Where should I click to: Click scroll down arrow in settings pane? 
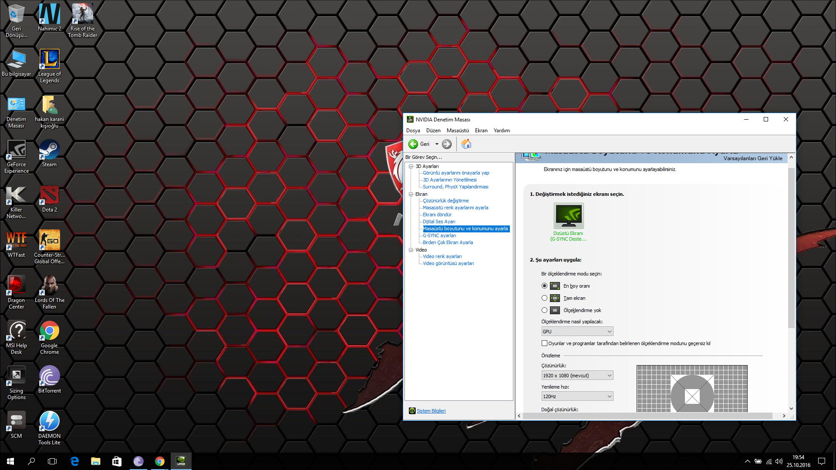click(791, 409)
